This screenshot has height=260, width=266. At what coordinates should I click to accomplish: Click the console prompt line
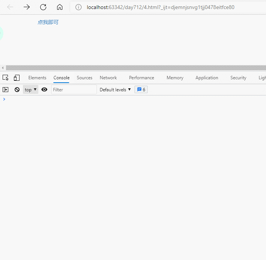[x=133, y=99]
